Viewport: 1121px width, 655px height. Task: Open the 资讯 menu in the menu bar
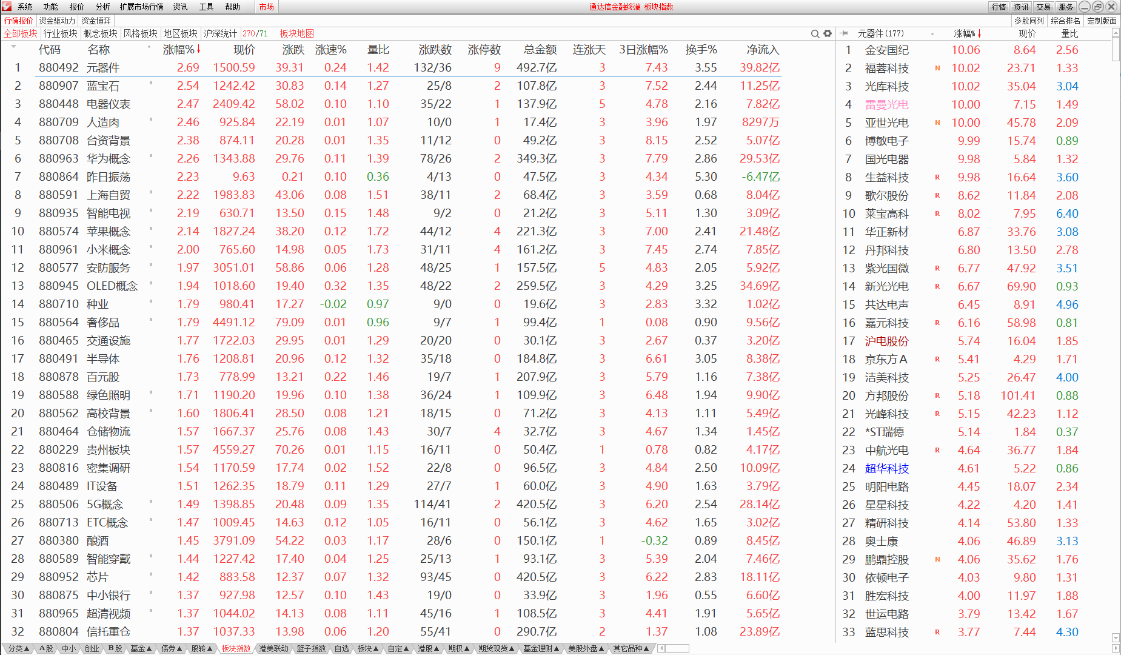pyautogui.click(x=181, y=7)
